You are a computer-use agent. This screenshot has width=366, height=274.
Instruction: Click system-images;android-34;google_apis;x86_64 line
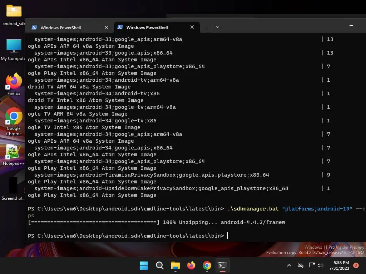click(103, 148)
